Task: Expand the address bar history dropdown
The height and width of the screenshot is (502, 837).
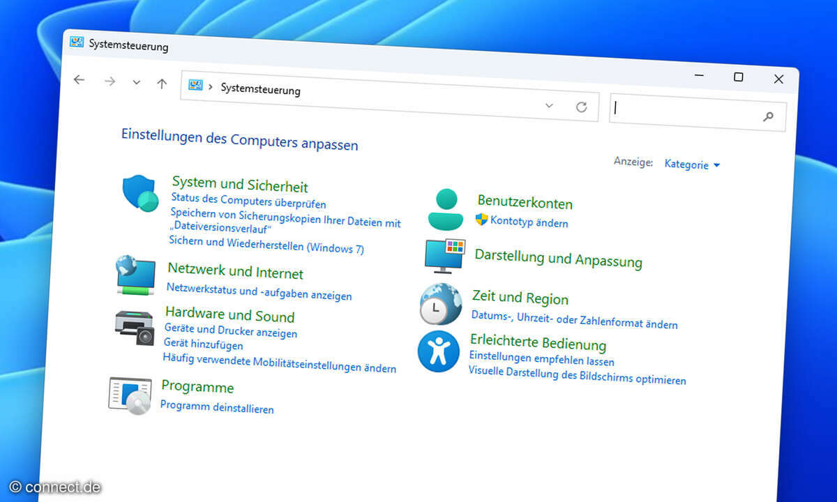Action: 549,105
